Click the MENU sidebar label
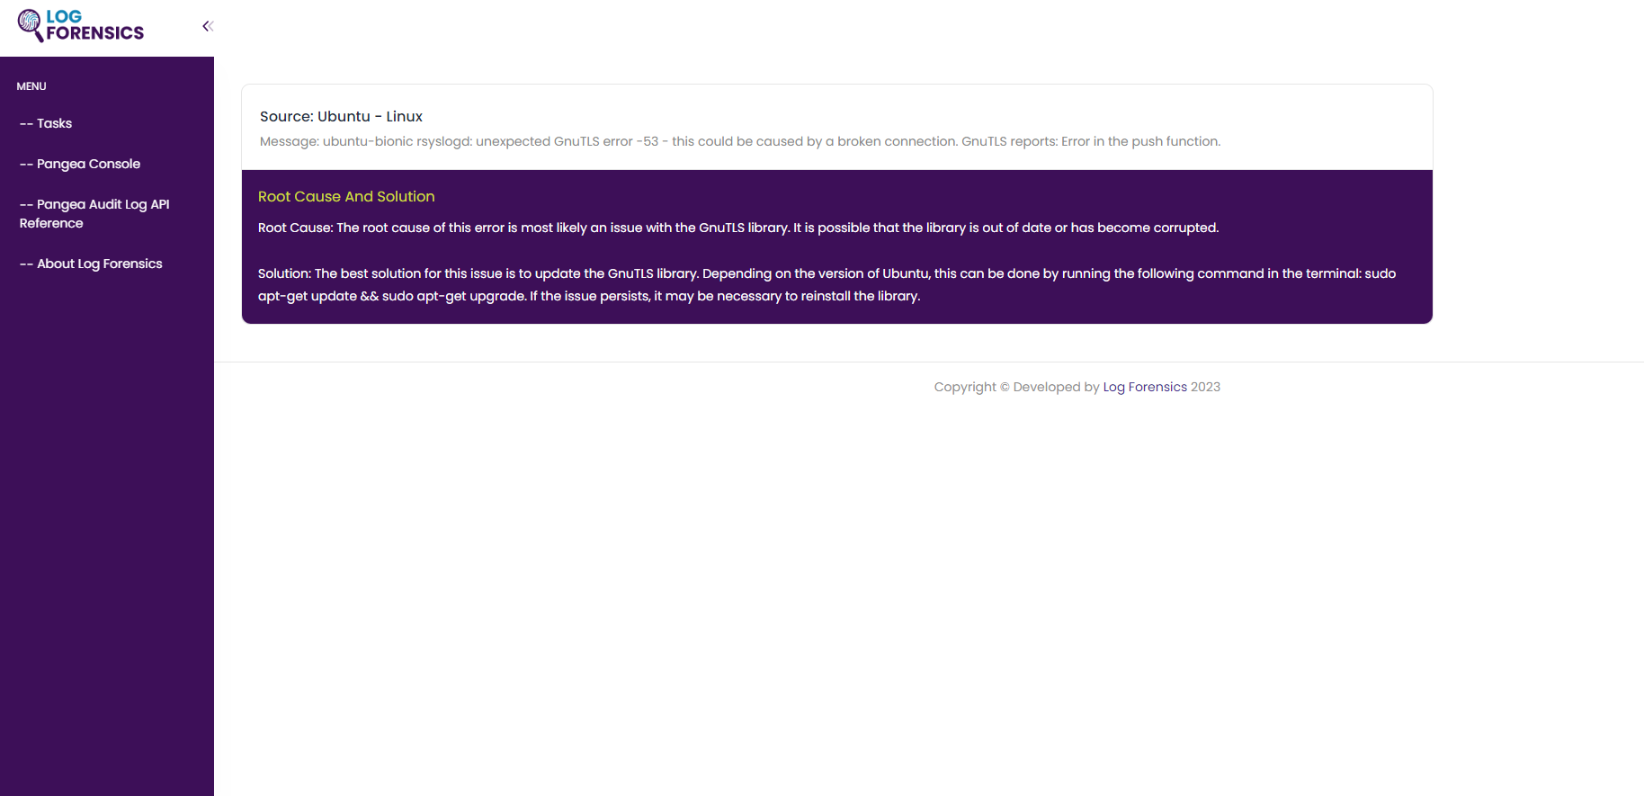Viewport: 1644px width, 796px height. coord(31,86)
